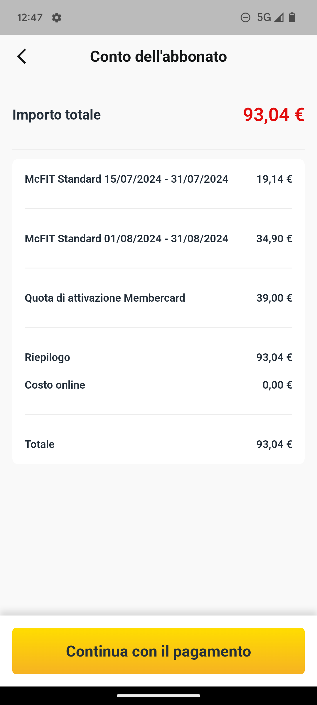The width and height of the screenshot is (317, 705).
Task: Tap the back arrow icon
Action: 22,56
